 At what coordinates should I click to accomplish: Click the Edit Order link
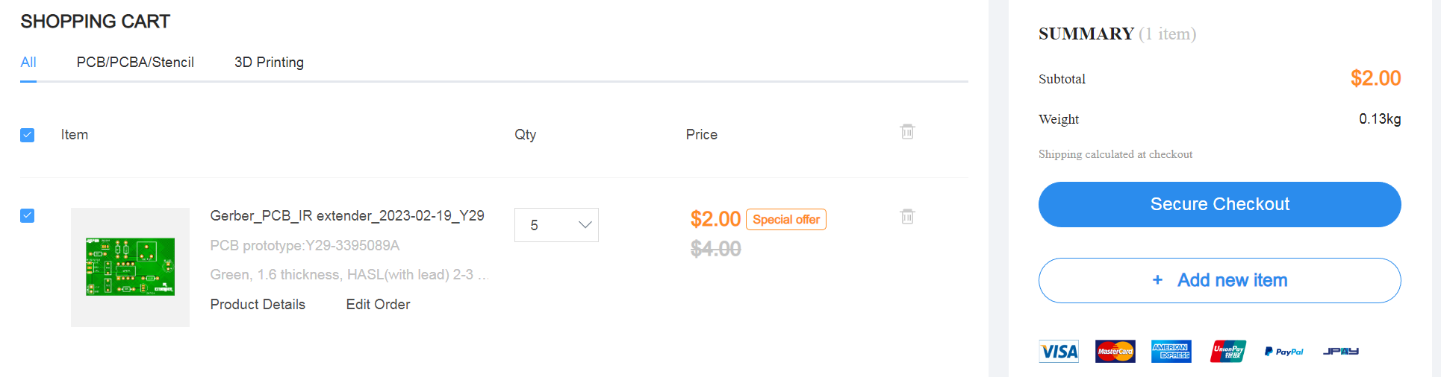point(378,305)
